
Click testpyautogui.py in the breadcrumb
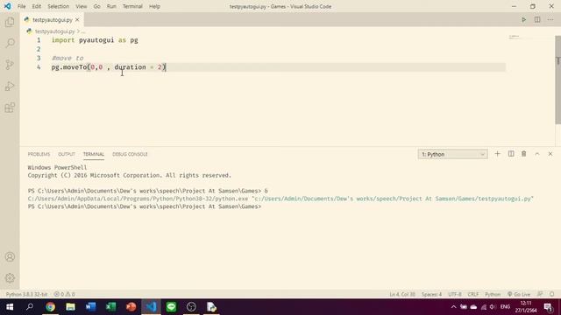(54, 31)
